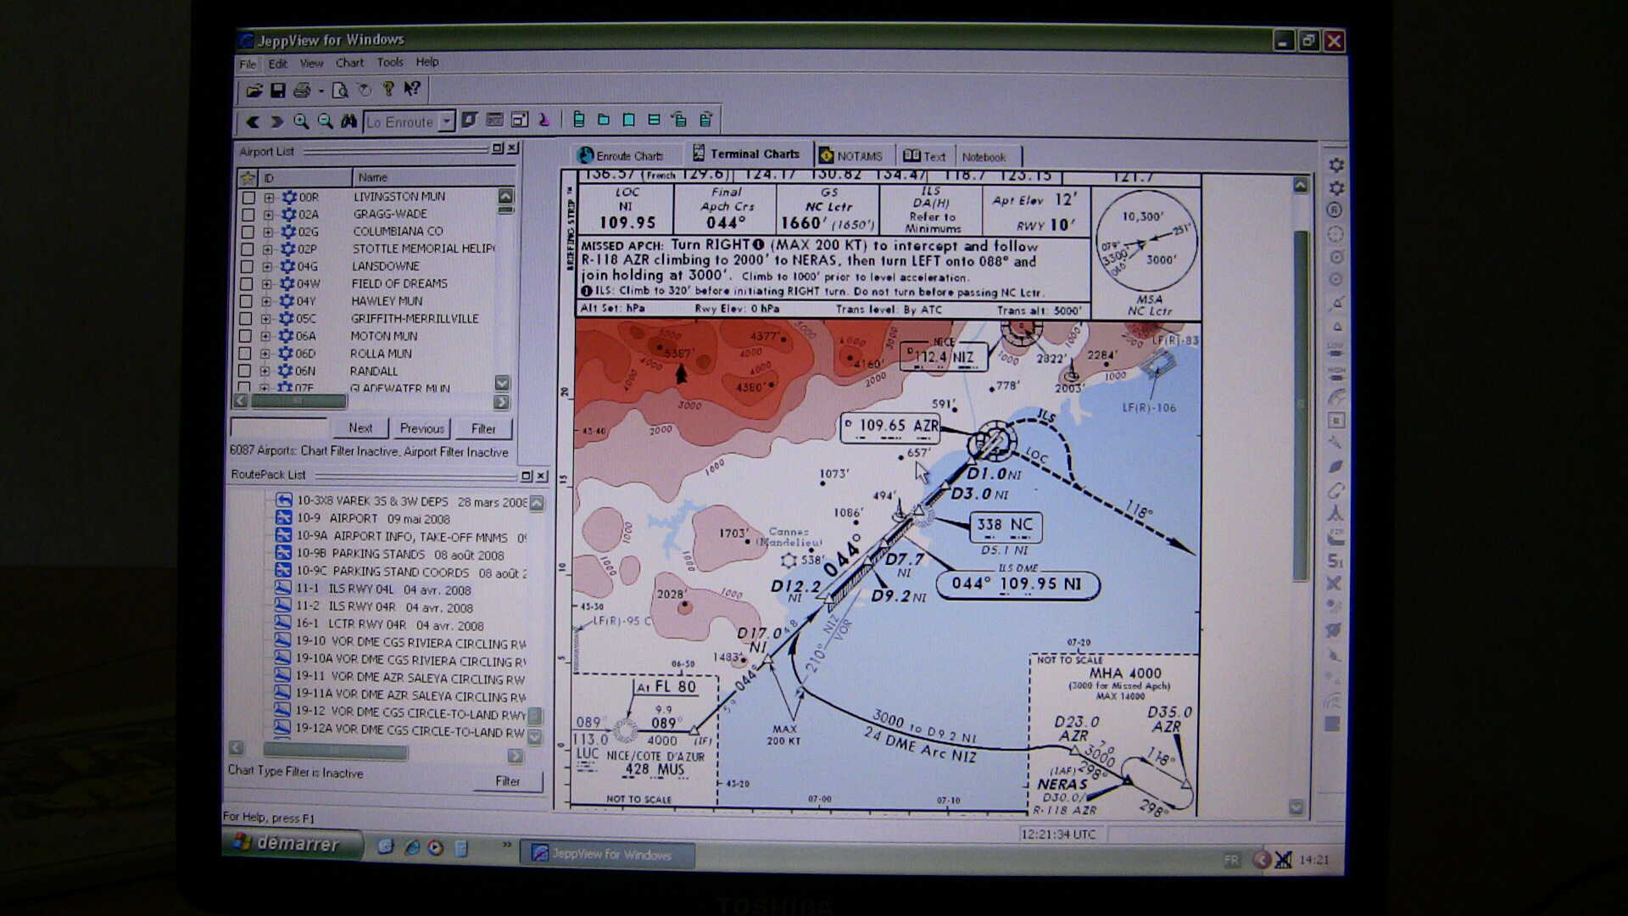Click the Filter button under RoutePack List

point(507,781)
